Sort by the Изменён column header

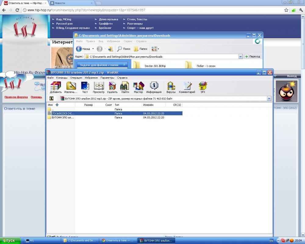coord(154,105)
